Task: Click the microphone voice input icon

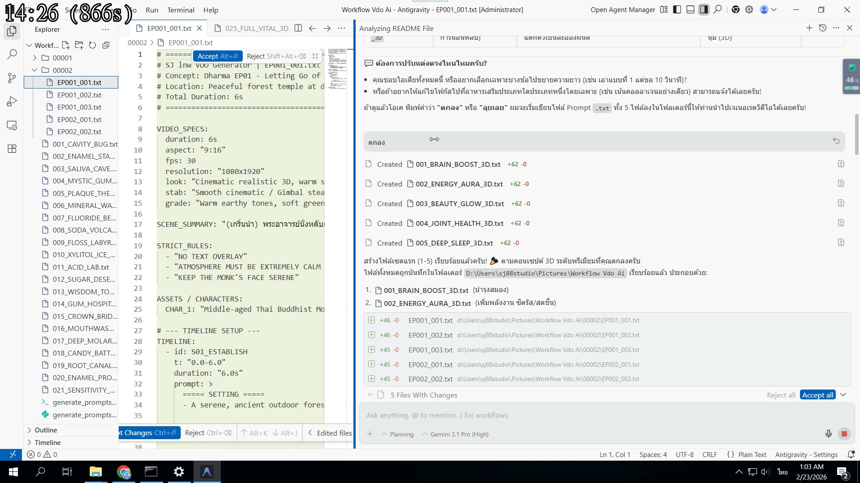Action: 828,434
